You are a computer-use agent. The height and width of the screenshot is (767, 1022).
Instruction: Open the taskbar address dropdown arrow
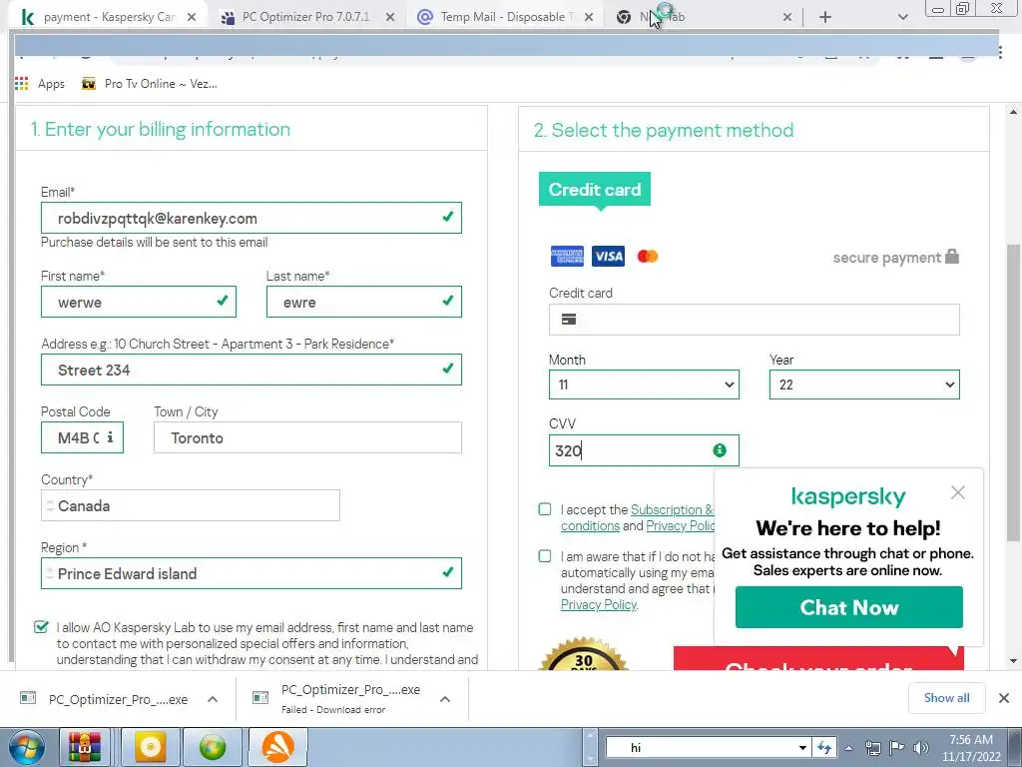[x=803, y=748]
